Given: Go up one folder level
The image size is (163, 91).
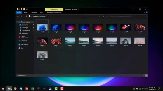Looking at the screenshot, I should point(27,16).
